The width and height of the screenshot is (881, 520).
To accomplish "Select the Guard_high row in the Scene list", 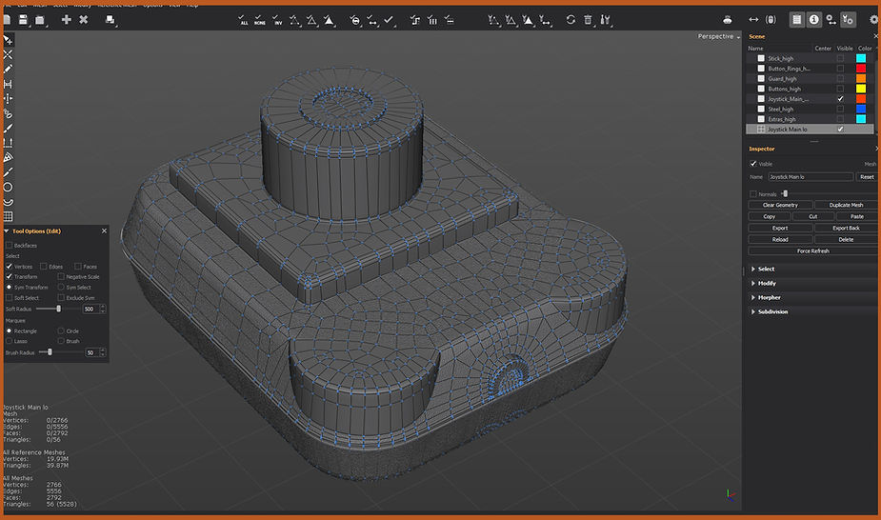I will tap(810, 79).
